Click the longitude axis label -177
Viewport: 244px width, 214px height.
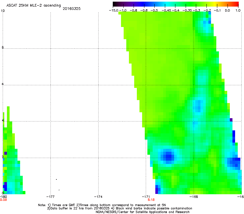50,197
